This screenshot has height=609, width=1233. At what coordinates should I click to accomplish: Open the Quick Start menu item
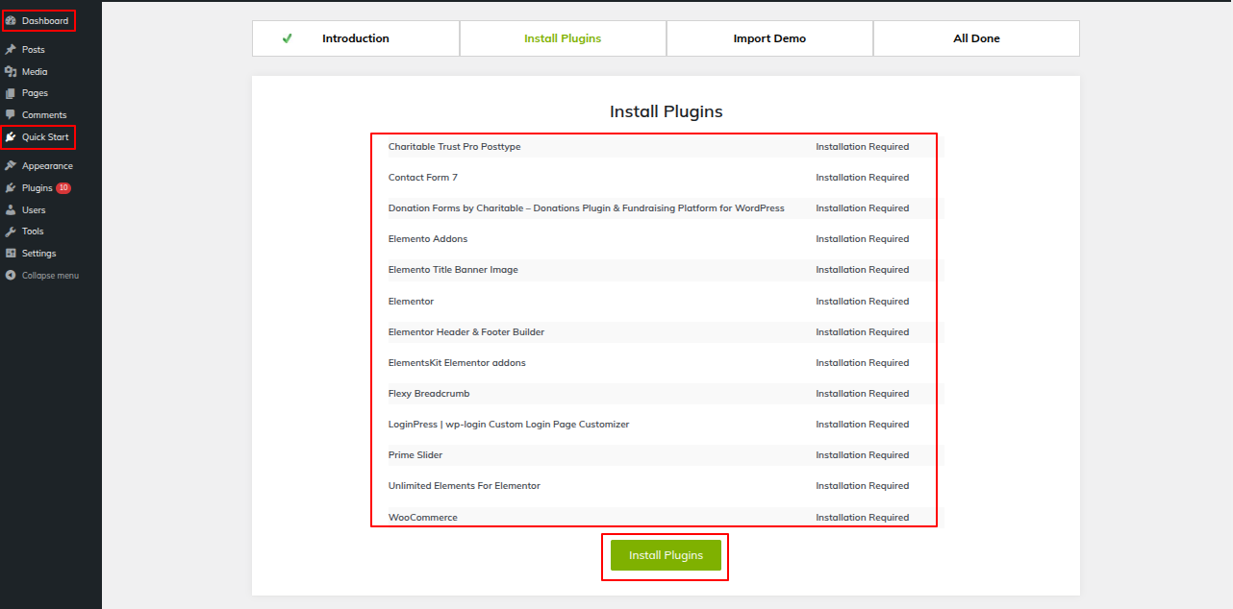(44, 137)
